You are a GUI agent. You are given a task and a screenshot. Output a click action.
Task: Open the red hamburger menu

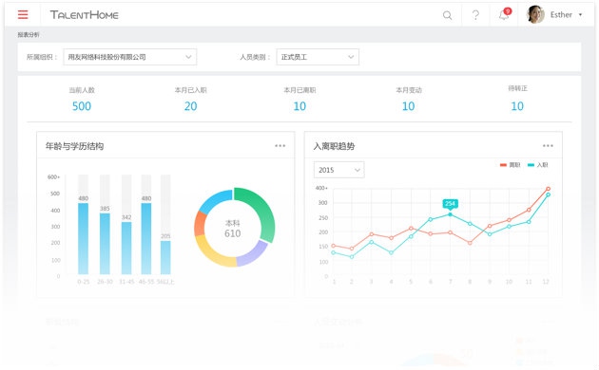pyautogui.click(x=23, y=14)
